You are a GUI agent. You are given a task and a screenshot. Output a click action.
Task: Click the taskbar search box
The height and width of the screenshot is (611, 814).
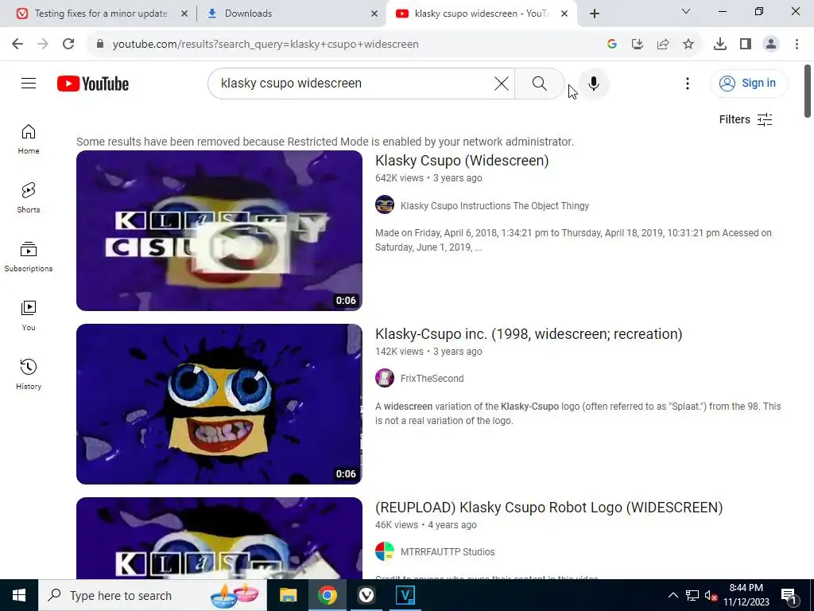coord(153,595)
